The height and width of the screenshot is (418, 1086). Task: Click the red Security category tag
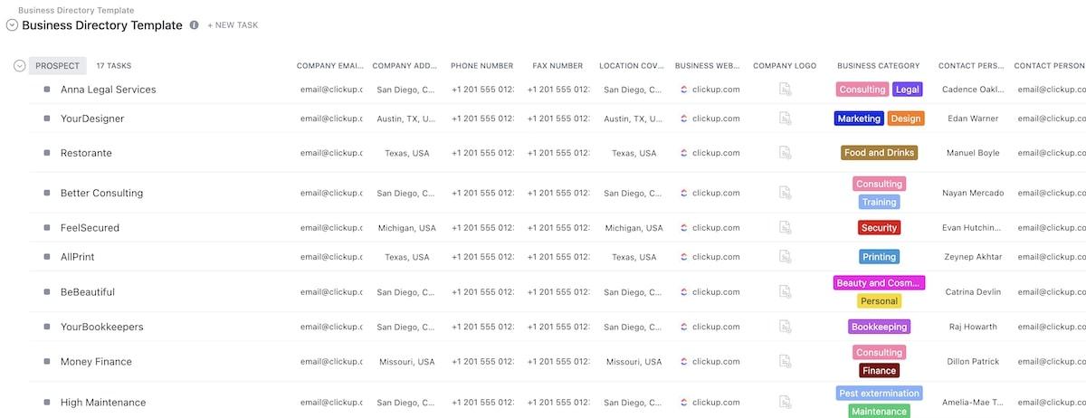coord(879,228)
